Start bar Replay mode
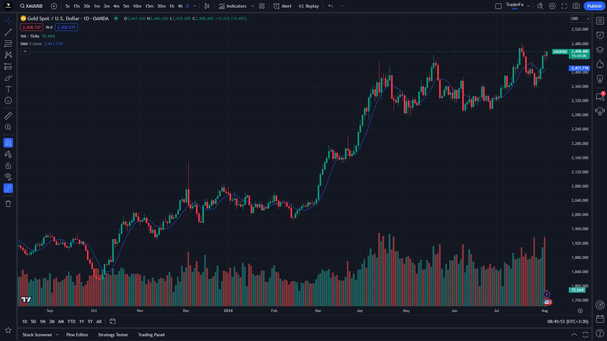The image size is (607, 341). click(309, 6)
